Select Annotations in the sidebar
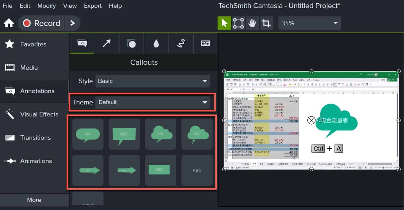The image size is (404, 210). coord(34,91)
